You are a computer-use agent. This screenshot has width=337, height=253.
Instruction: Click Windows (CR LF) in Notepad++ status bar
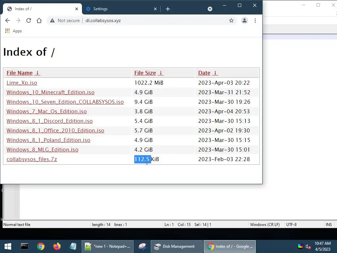pyautogui.click(x=265, y=225)
